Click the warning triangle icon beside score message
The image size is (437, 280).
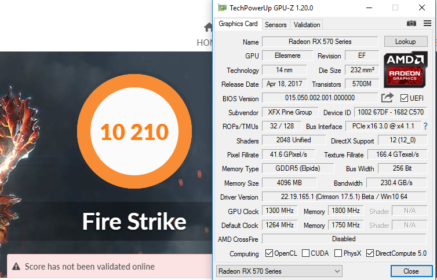coord(16,267)
